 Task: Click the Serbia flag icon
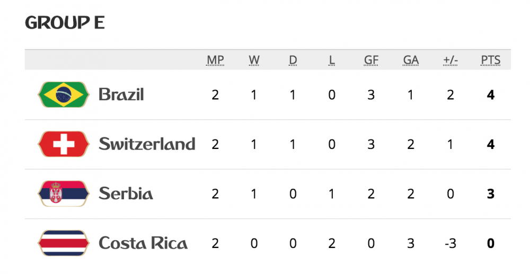pos(64,193)
